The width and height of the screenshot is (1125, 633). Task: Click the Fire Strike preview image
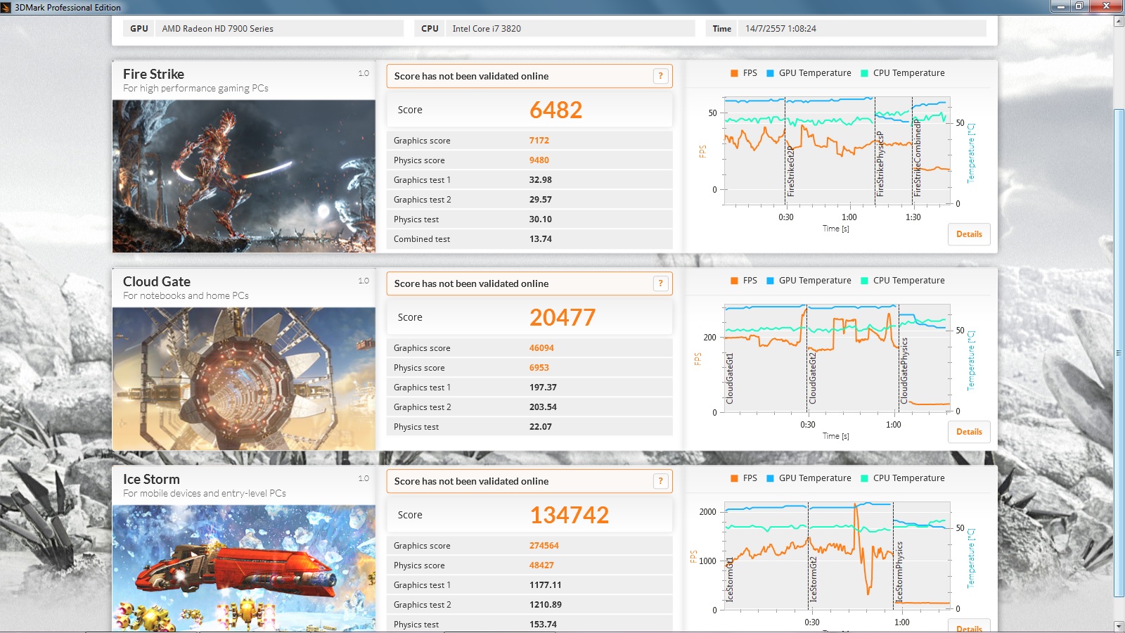[244, 176]
